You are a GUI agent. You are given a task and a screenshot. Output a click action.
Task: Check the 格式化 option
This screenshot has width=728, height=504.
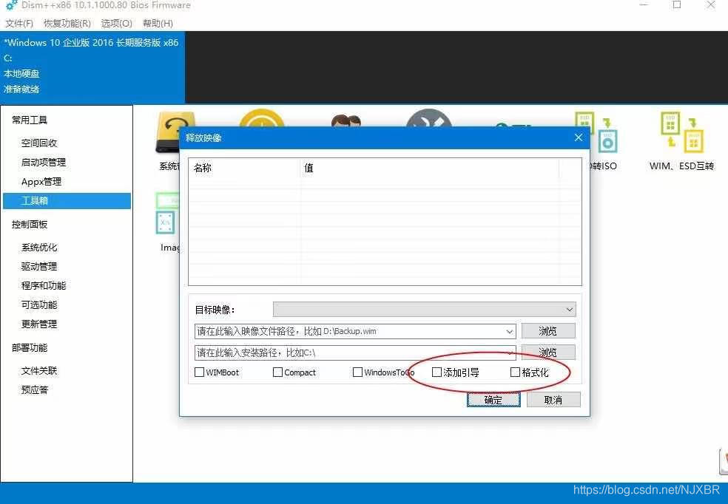click(515, 372)
